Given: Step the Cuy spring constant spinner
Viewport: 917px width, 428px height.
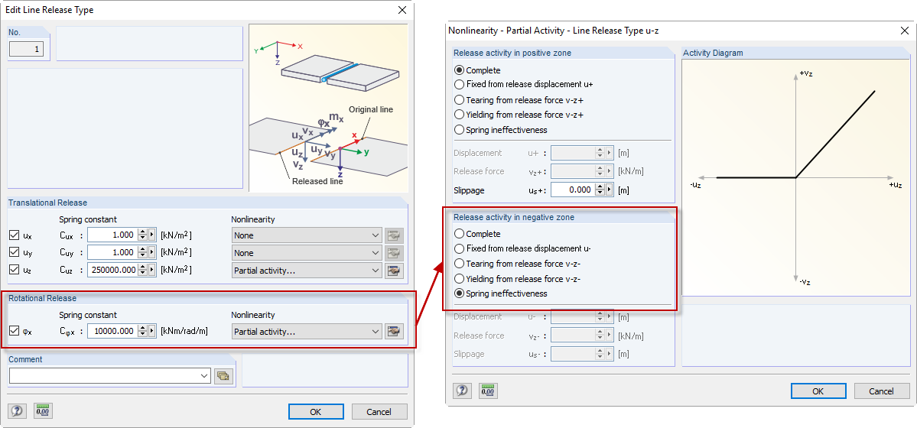Looking at the screenshot, I should (142, 252).
